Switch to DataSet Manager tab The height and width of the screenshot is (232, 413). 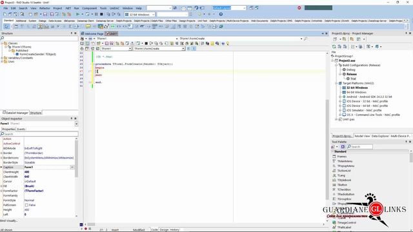(x=15, y=113)
